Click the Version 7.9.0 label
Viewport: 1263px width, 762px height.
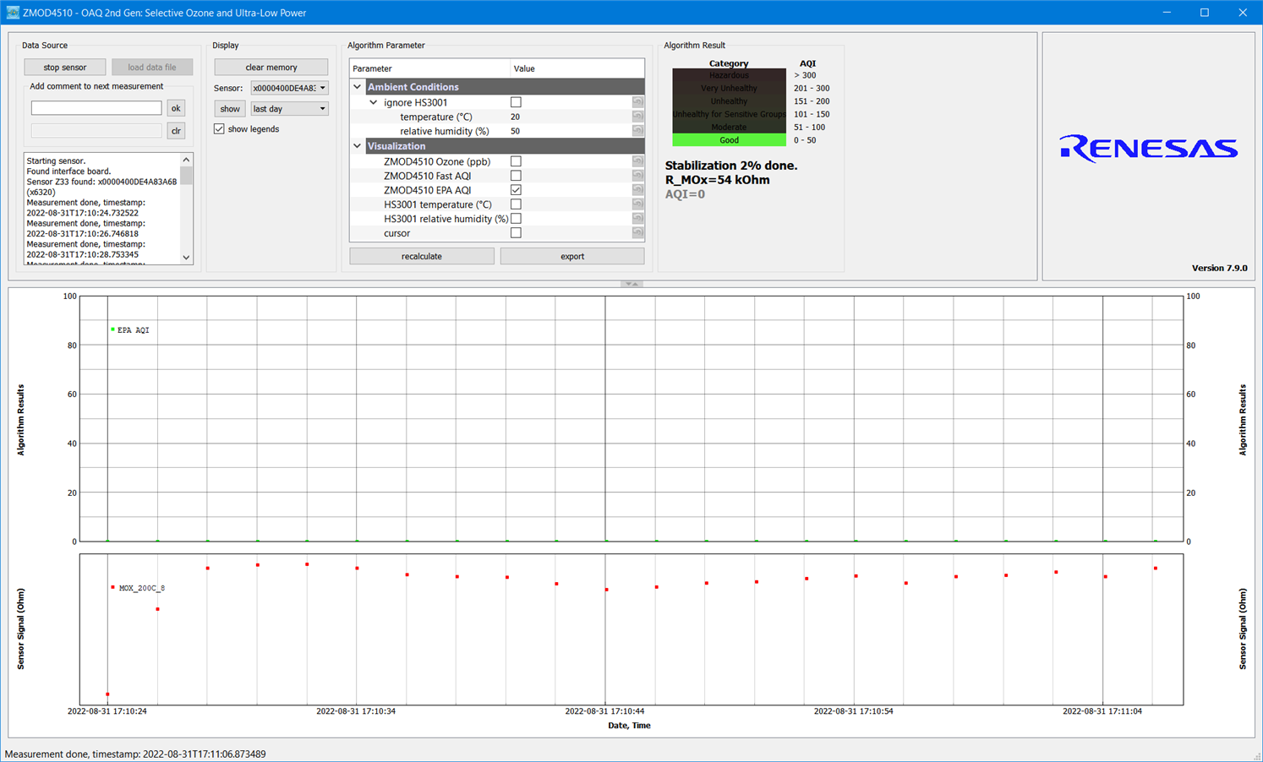click(x=1219, y=268)
